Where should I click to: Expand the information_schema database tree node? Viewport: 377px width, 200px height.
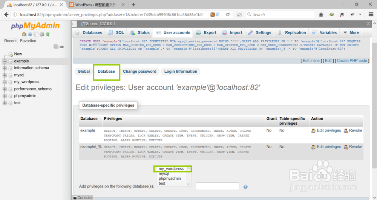tap(5, 68)
